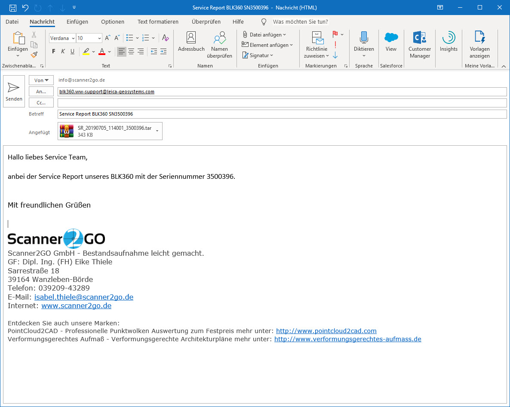
Task: Increase the font size with the larger A
Action: [108, 38]
